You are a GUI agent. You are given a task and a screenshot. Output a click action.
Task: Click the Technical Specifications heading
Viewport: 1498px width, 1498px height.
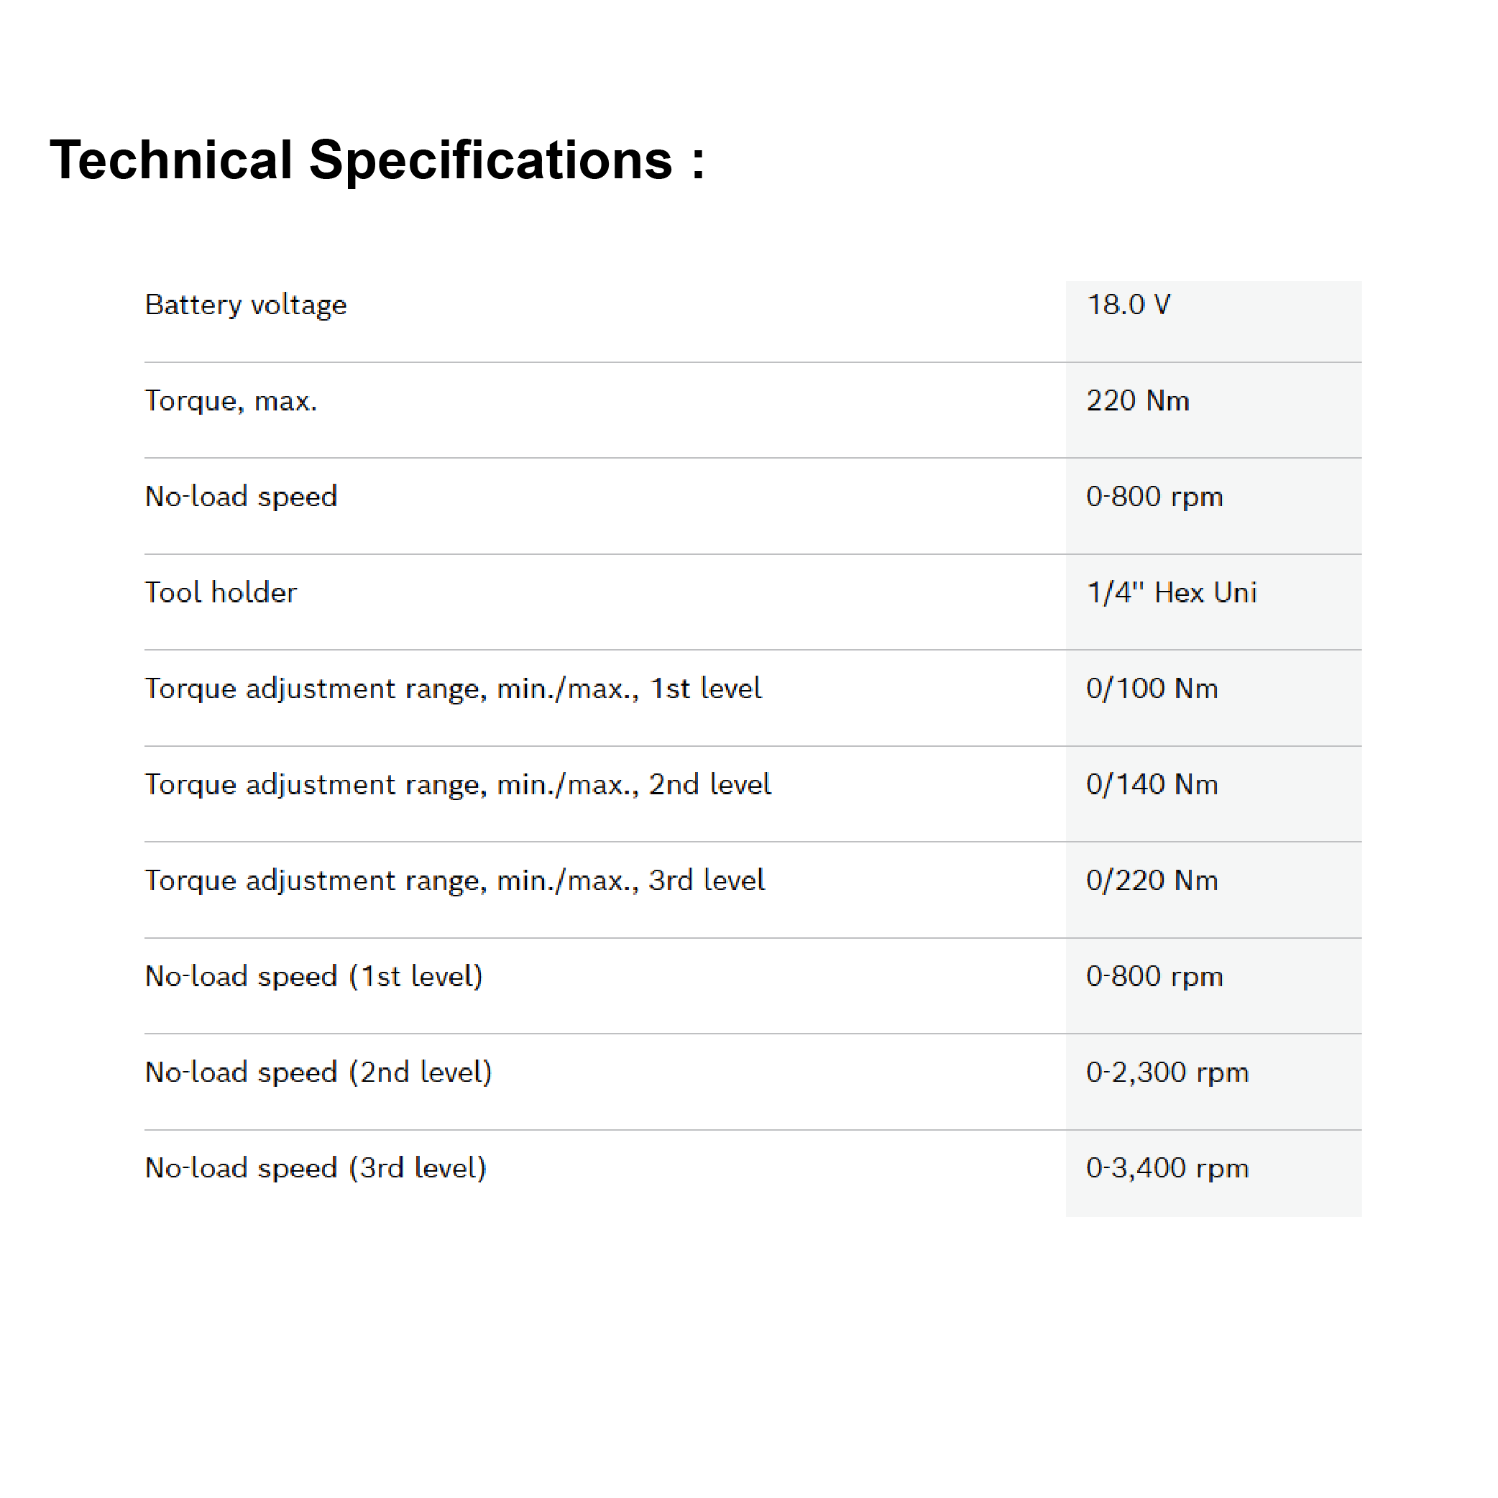(377, 160)
